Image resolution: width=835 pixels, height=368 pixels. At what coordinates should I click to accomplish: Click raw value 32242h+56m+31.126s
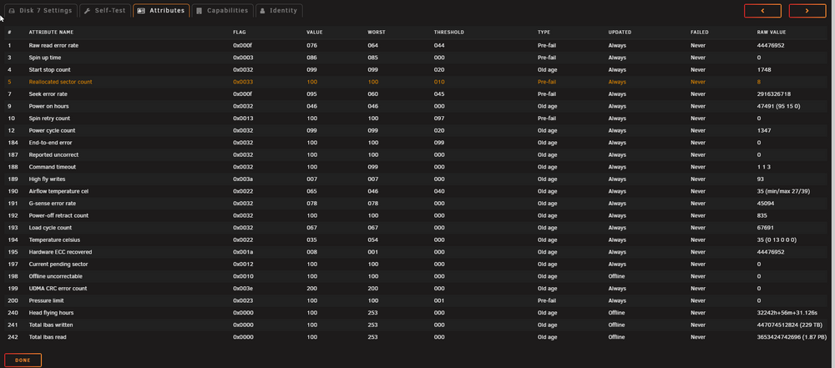pos(787,313)
